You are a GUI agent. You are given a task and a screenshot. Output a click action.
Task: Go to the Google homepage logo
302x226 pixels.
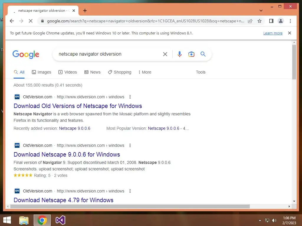(x=26, y=54)
